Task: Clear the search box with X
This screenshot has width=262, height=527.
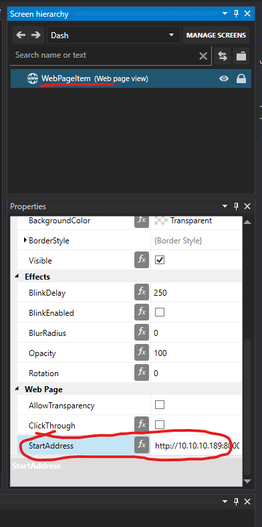Action: coord(203,56)
